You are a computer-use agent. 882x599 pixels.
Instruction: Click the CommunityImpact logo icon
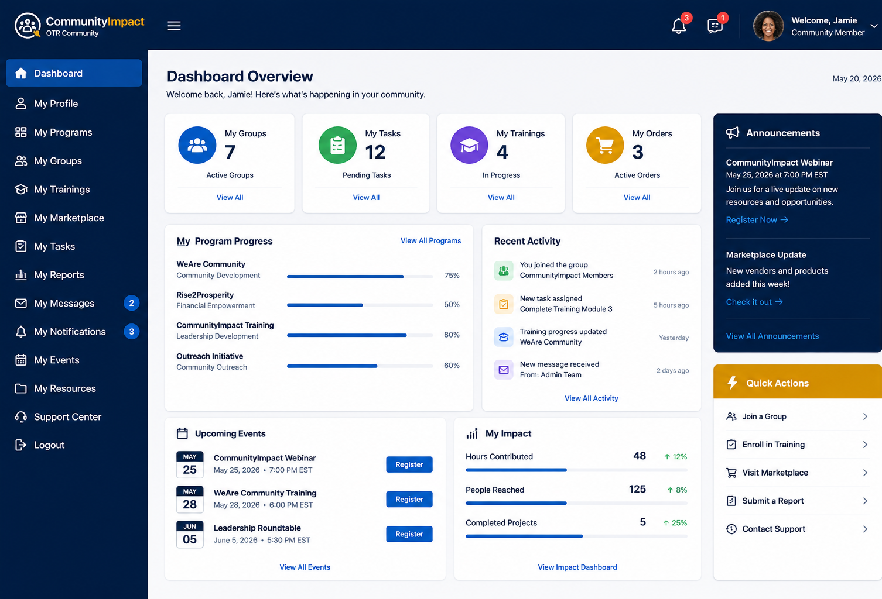[x=28, y=26]
